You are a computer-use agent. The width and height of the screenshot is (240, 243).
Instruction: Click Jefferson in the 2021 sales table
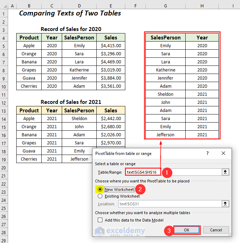point(79,159)
